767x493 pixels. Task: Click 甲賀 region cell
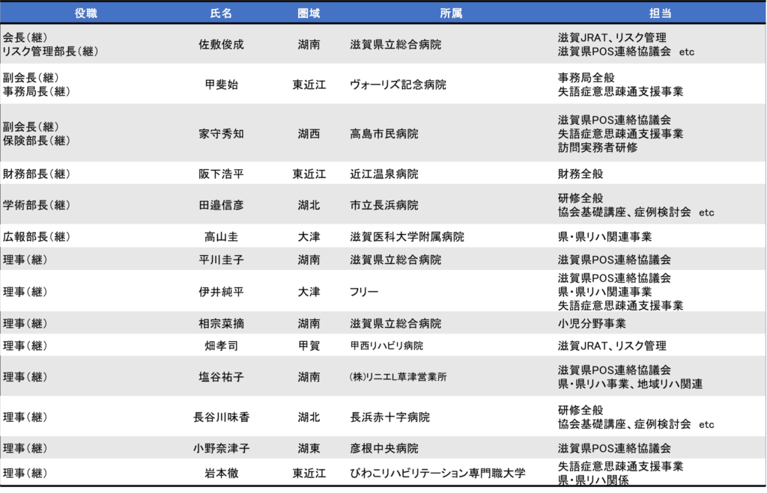pos(309,346)
